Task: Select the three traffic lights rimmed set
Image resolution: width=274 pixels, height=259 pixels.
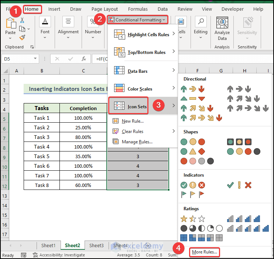Action: click(239, 142)
